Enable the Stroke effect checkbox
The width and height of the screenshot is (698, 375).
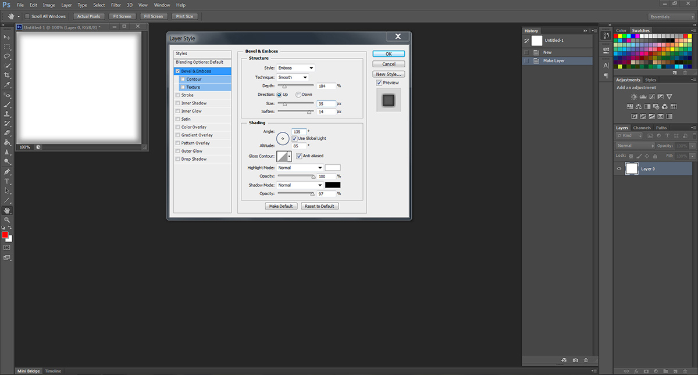[x=177, y=95]
